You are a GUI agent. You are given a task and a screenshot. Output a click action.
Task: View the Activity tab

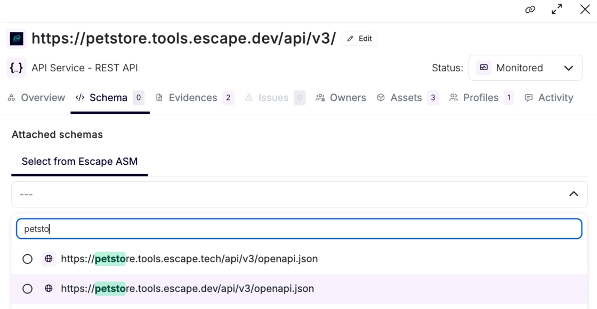pyautogui.click(x=548, y=98)
